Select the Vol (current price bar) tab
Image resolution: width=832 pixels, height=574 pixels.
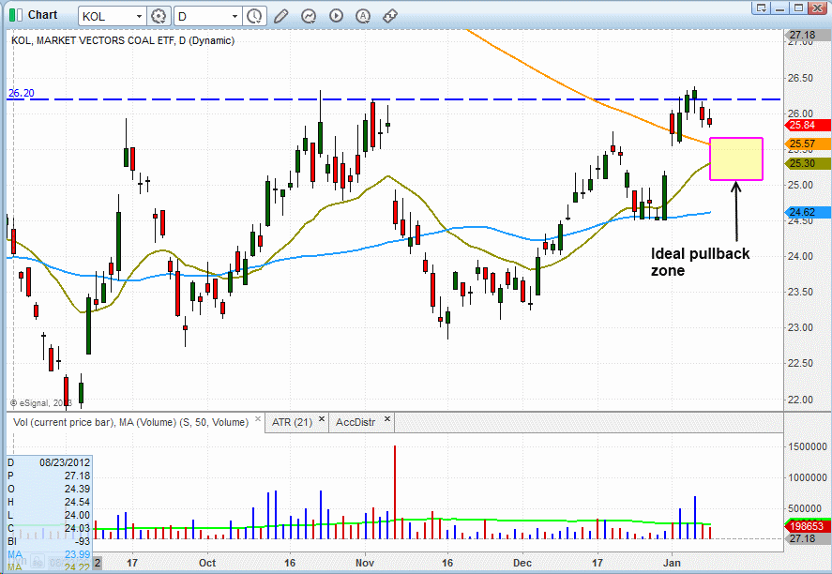pyautogui.click(x=122, y=422)
